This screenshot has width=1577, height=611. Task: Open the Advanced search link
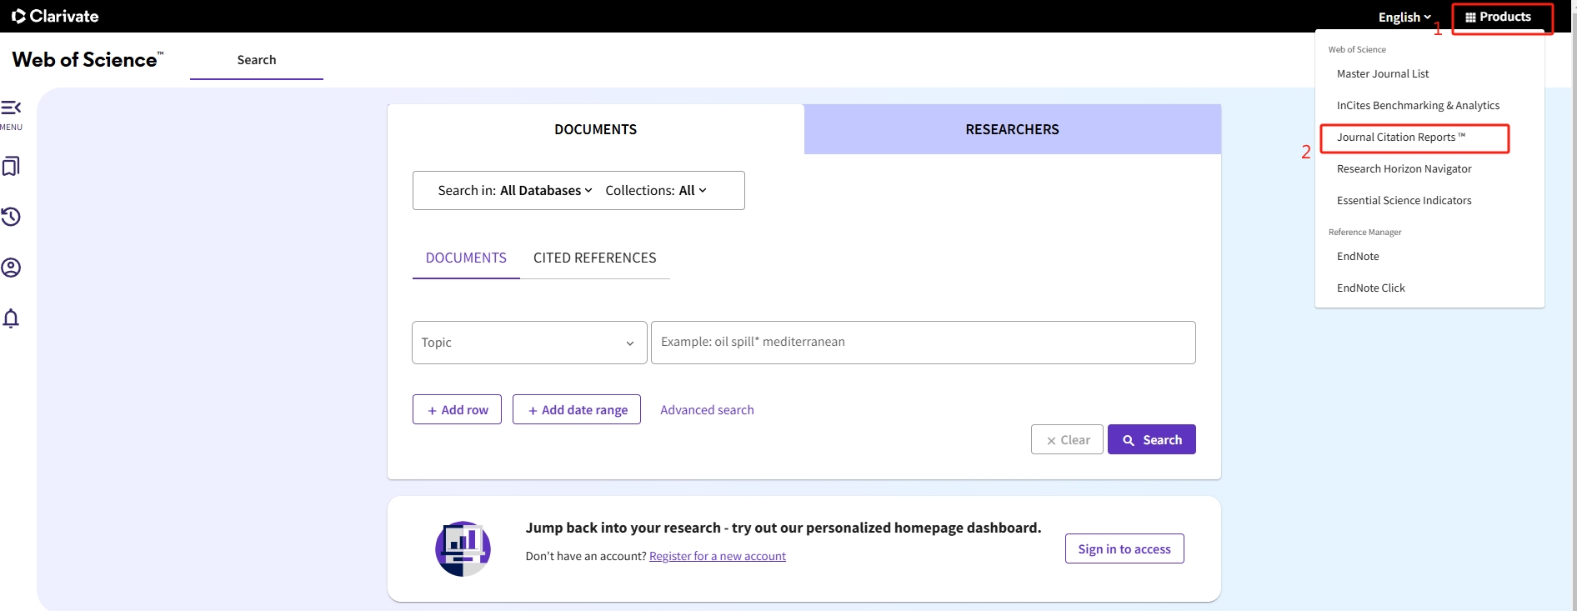(707, 409)
